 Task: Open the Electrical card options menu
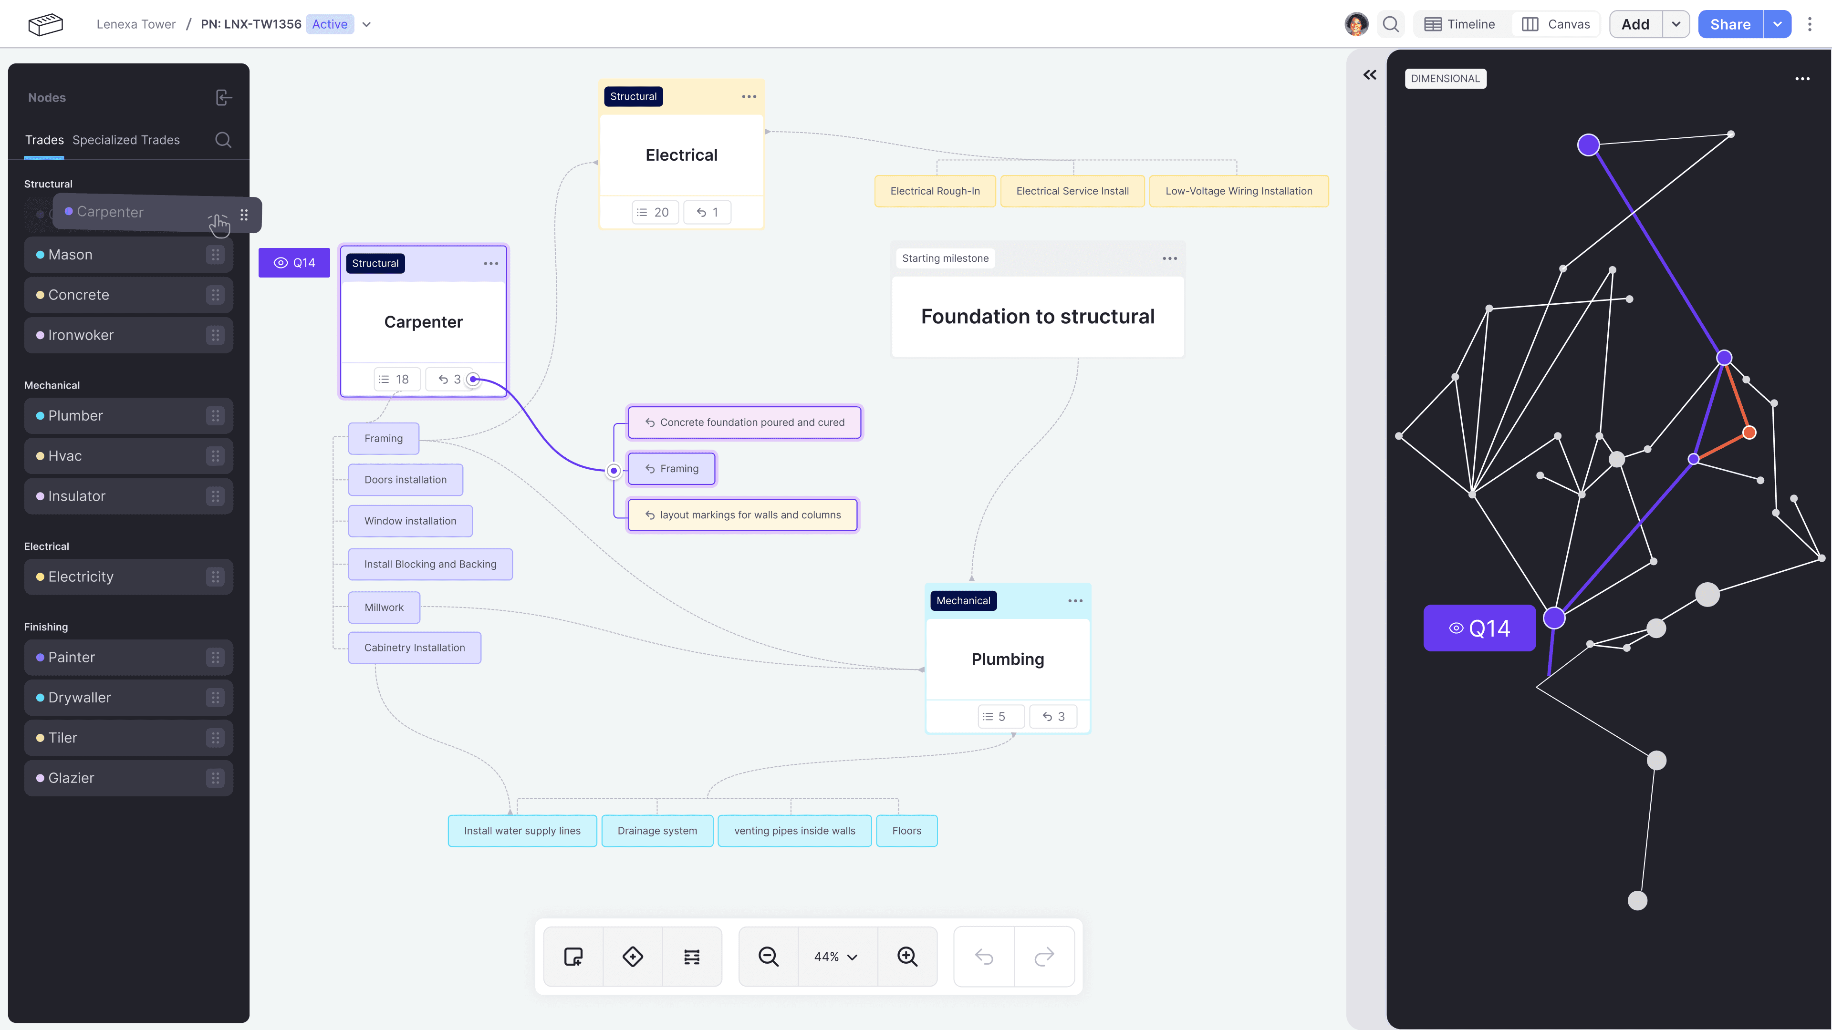(749, 97)
